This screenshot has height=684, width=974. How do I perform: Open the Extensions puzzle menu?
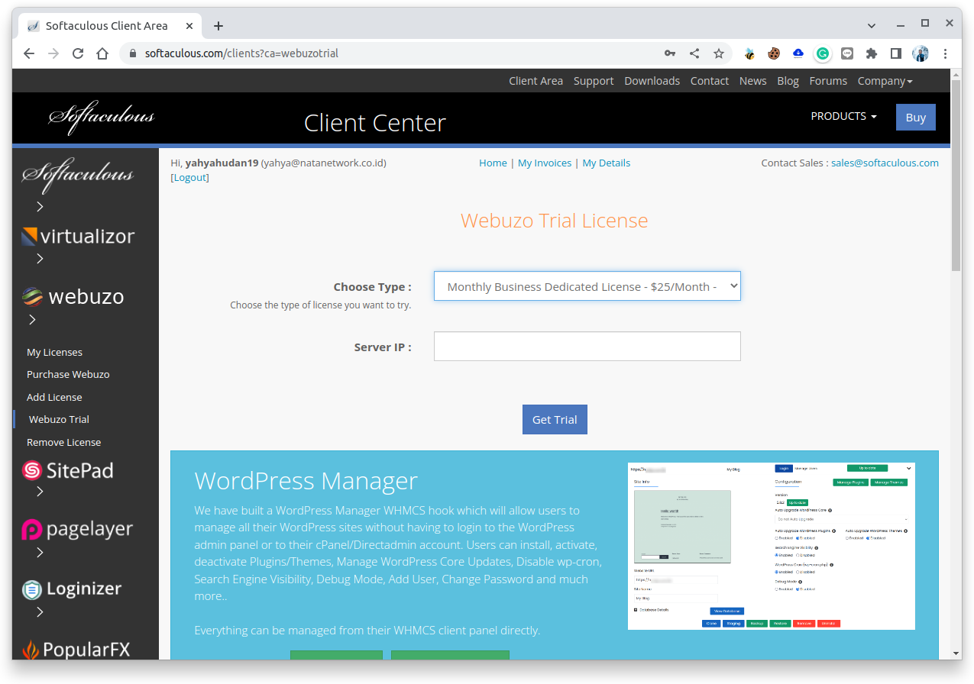[x=872, y=53]
